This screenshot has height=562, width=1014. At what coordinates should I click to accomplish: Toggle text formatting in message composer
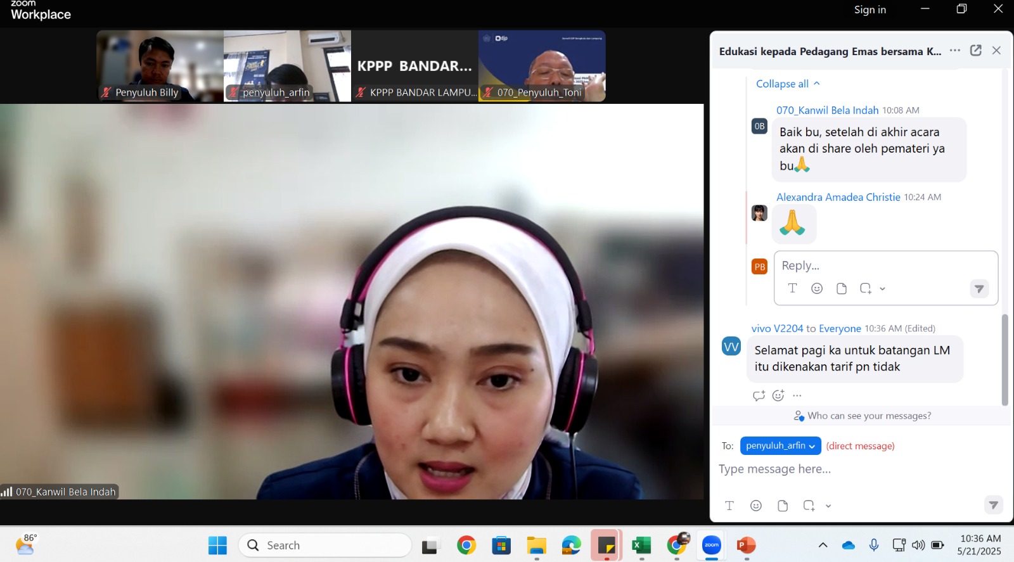click(x=729, y=506)
